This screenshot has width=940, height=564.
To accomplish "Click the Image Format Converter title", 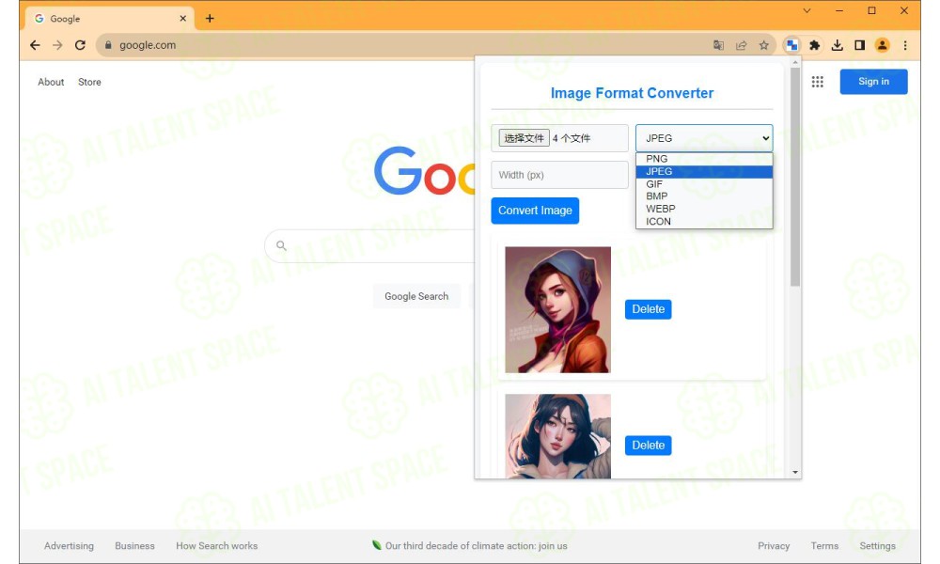I will pos(632,93).
